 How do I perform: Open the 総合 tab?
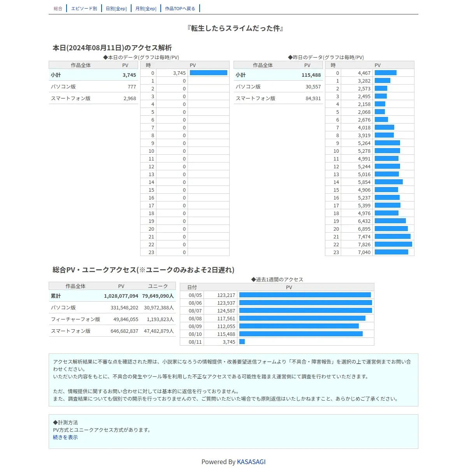58,9
